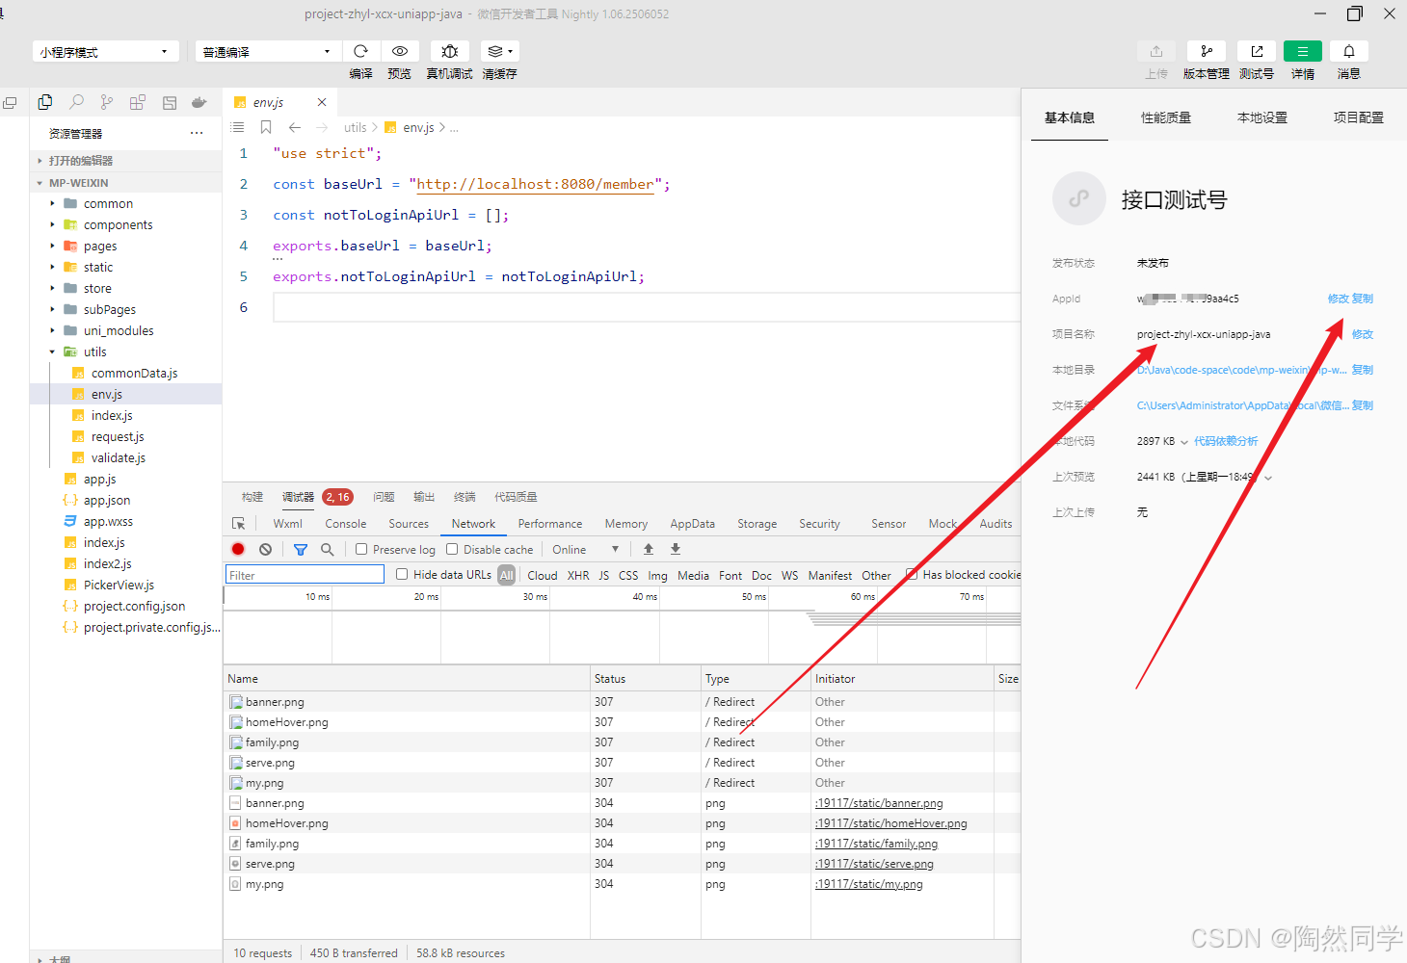Open 预览 (preview) eye icon

pyautogui.click(x=399, y=51)
